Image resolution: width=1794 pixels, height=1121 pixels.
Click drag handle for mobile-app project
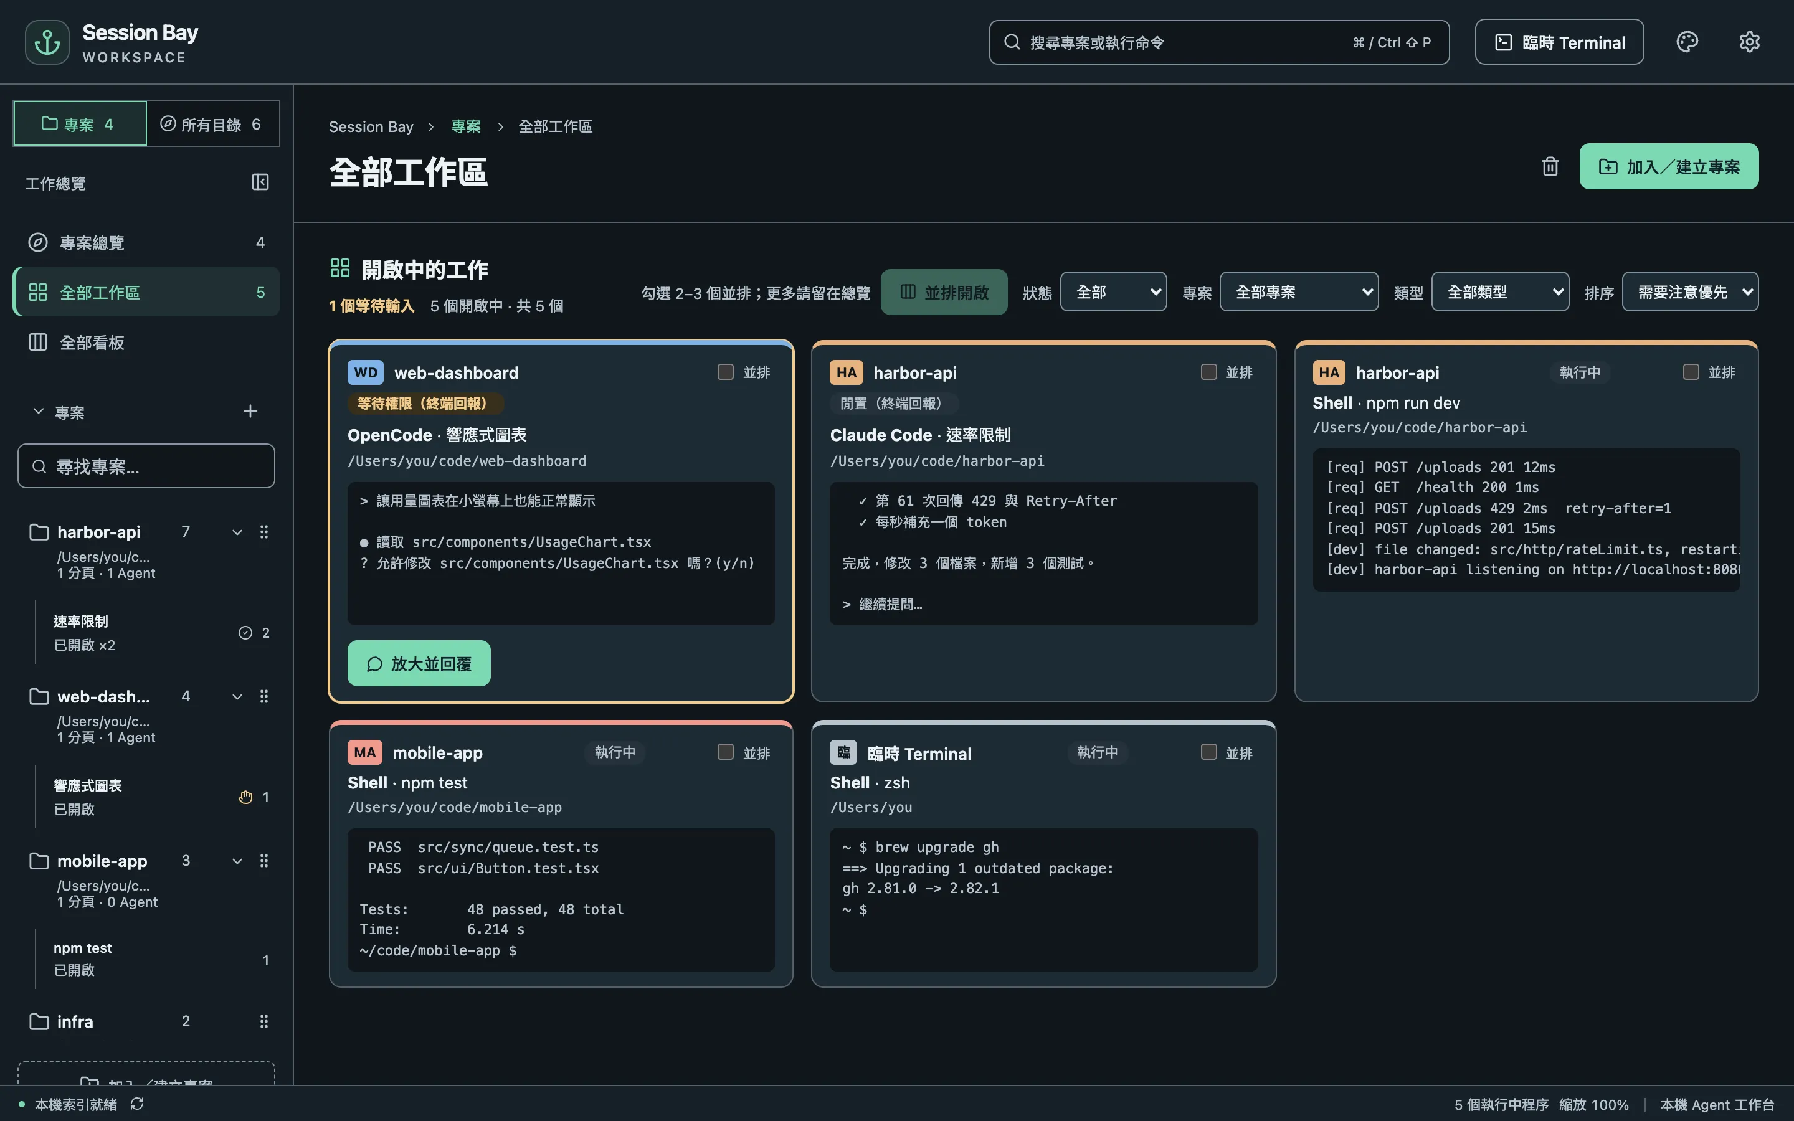[x=264, y=861]
